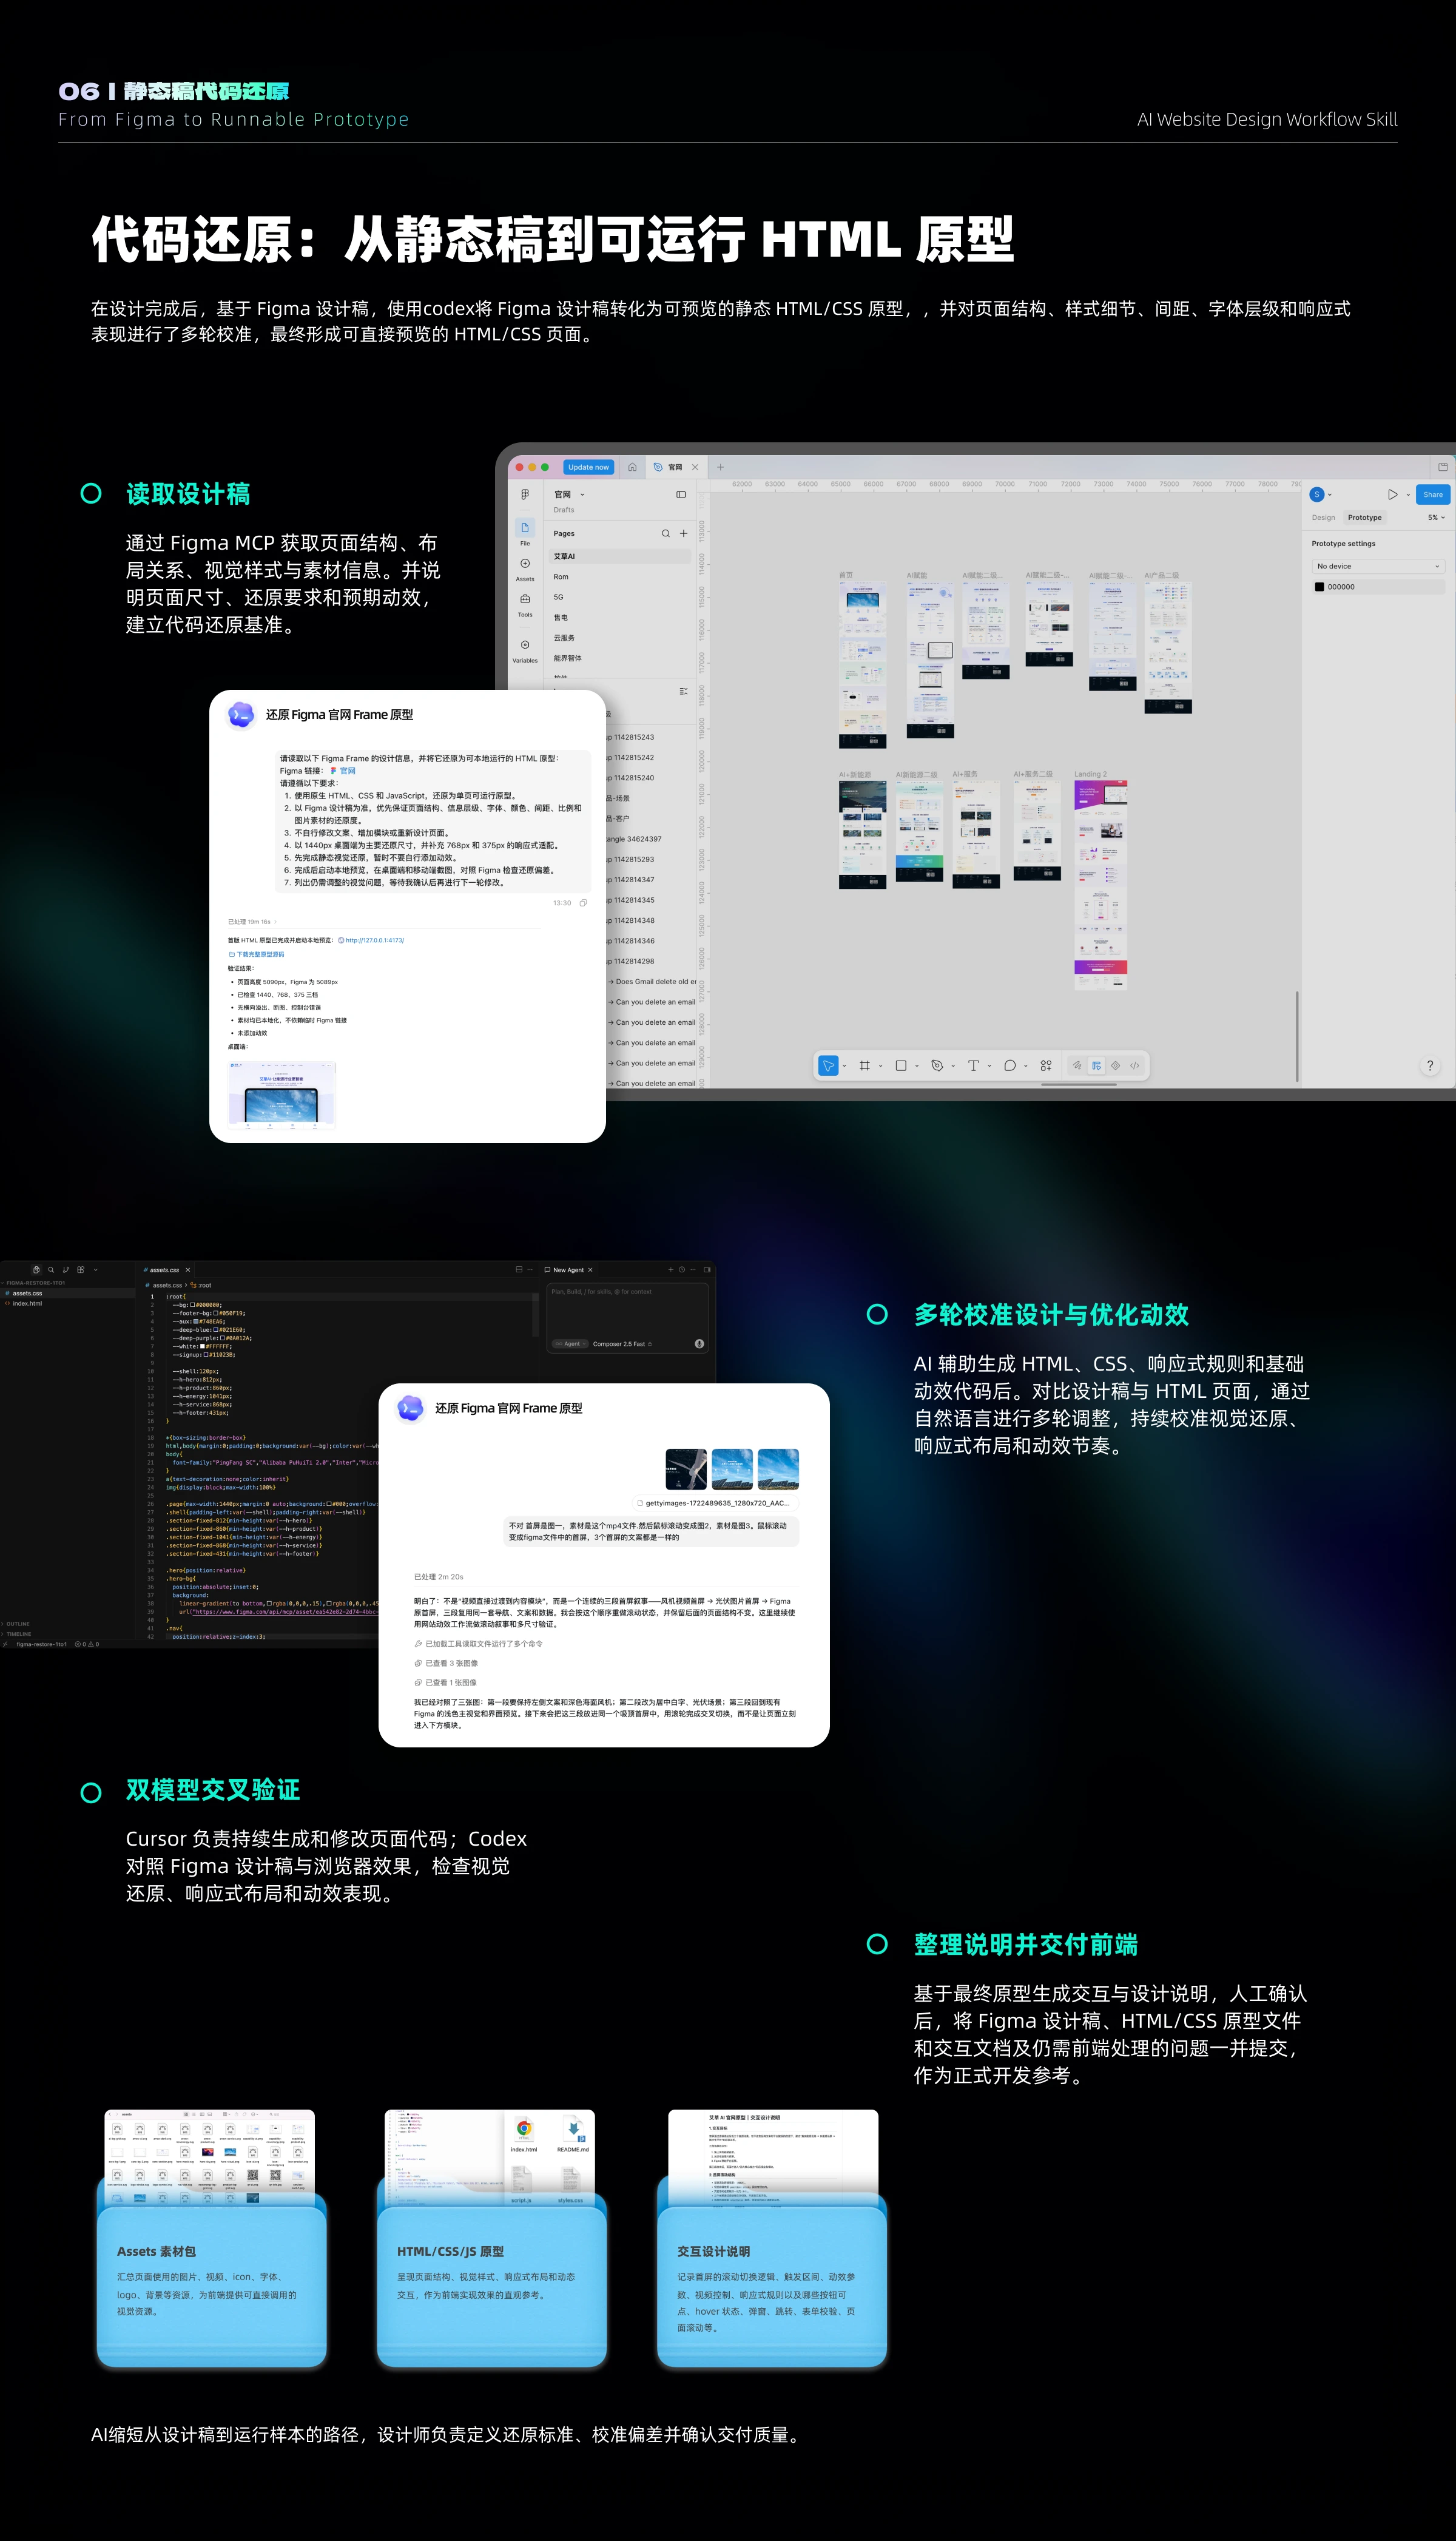Image resolution: width=1456 pixels, height=2541 pixels.
Task: Switch to the Prototype tab
Action: (x=1364, y=517)
